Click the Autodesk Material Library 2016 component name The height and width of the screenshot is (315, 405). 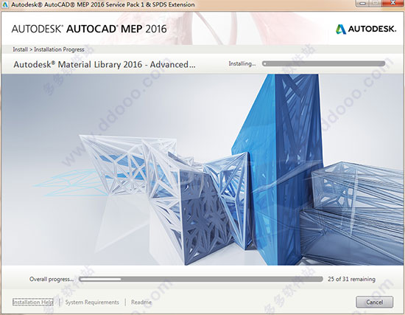[x=105, y=64]
